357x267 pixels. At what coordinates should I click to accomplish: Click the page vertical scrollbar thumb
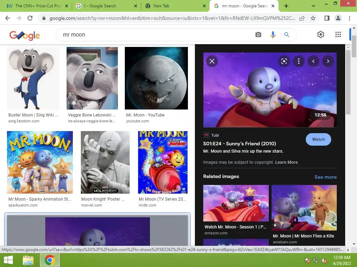tap(354, 47)
